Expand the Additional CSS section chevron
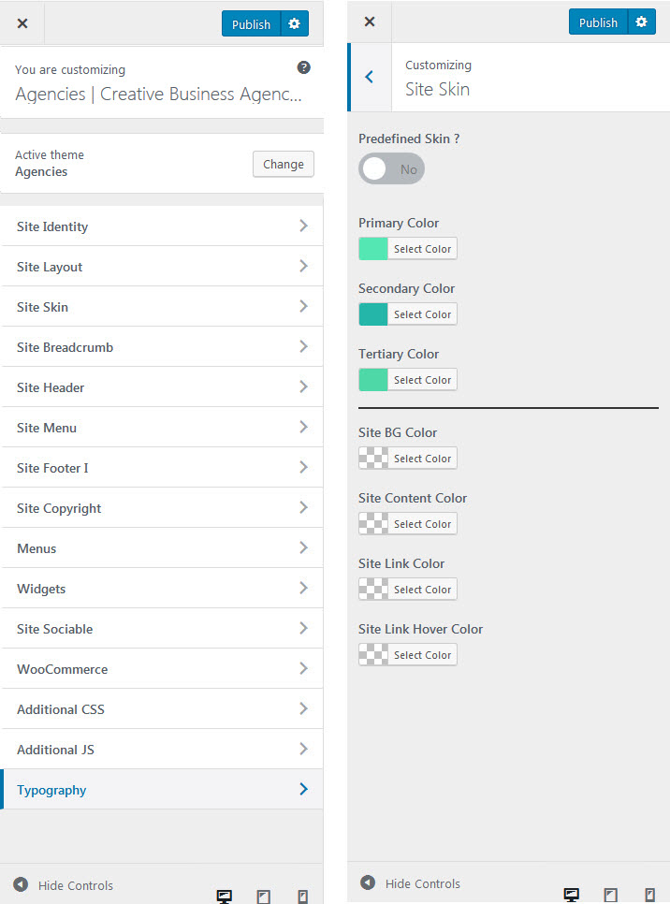Viewport: 670px width, 904px height. click(x=303, y=709)
